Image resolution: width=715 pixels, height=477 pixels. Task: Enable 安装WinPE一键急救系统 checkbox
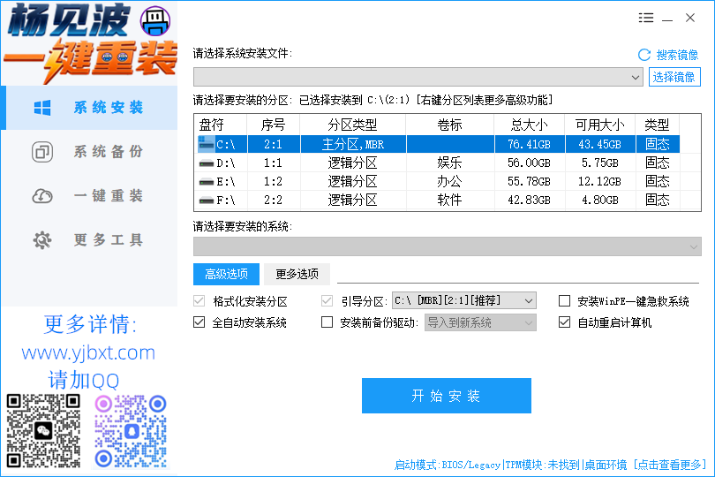[564, 301]
